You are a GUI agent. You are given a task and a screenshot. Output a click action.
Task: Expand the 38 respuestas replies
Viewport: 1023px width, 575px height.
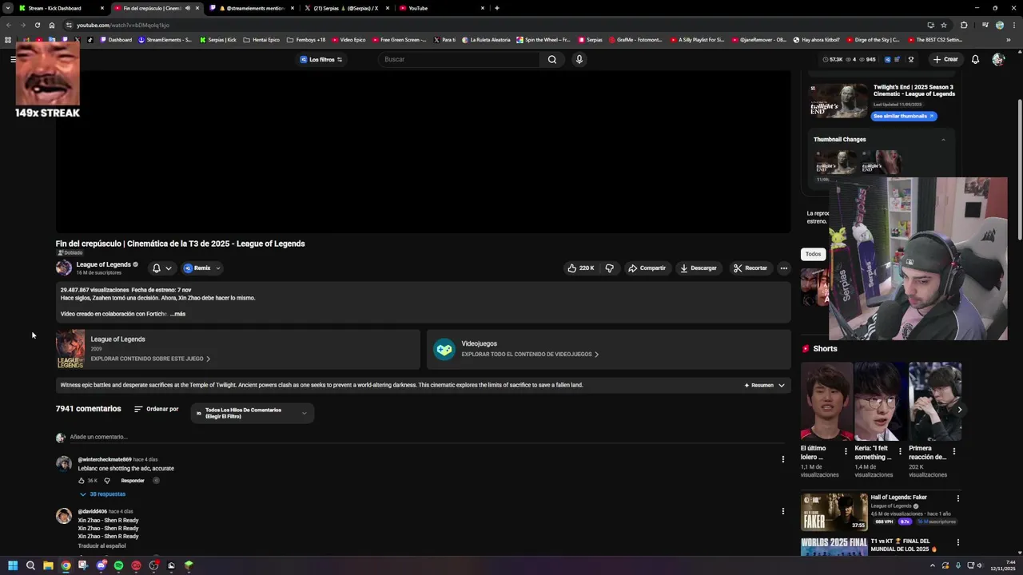coord(102,494)
